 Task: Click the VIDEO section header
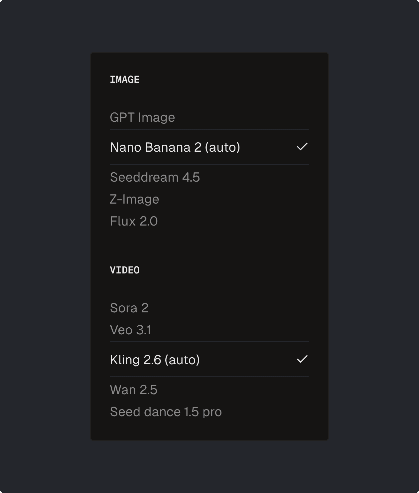click(x=125, y=270)
